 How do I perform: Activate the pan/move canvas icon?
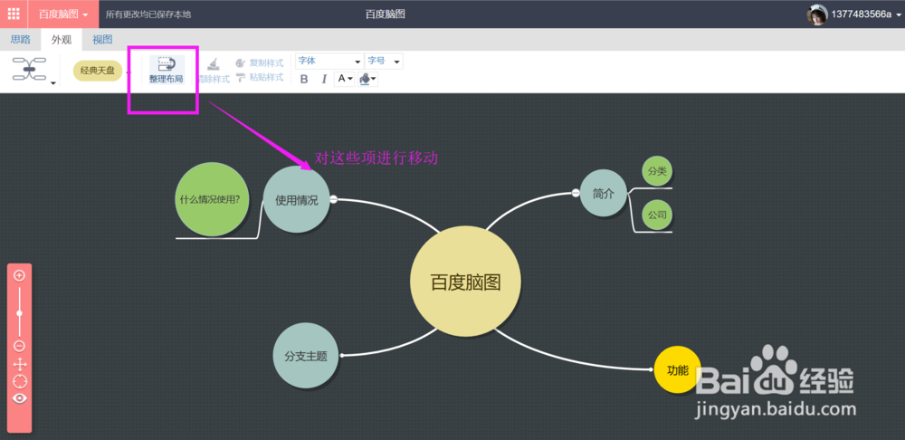[x=20, y=364]
